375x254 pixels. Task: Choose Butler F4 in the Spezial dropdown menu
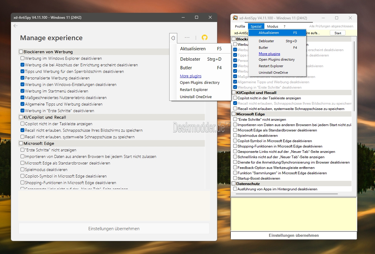(x=277, y=48)
